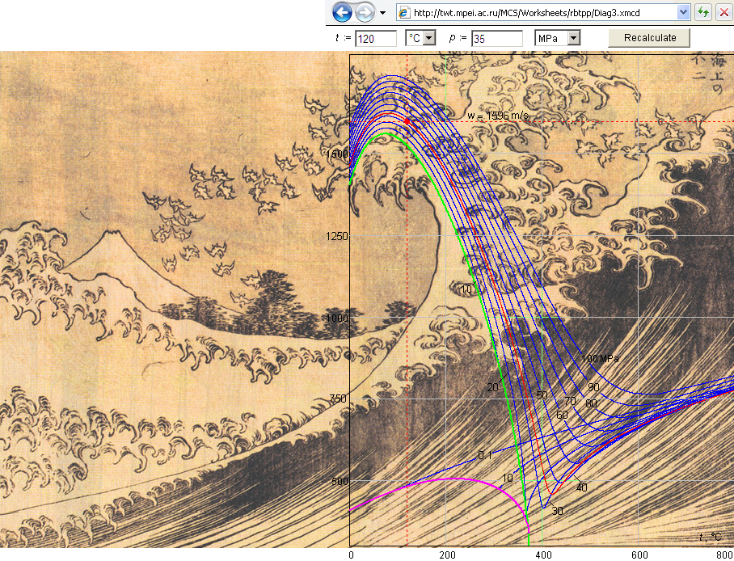This screenshot has width=734, height=561.
Task: Click the 1250 y-axis label
Action: [336, 236]
